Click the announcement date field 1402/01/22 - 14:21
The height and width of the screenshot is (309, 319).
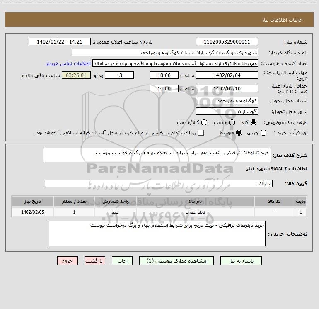(x=60, y=42)
